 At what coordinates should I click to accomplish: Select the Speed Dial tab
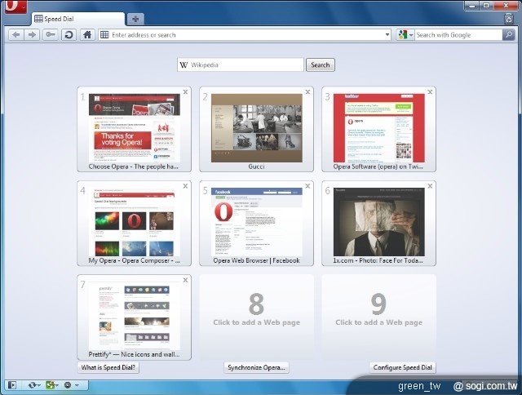pos(78,19)
